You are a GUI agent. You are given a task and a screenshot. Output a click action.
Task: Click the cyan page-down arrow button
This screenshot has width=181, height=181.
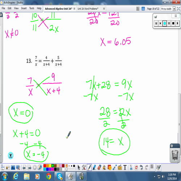pyautogui.click(x=10, y=156)
